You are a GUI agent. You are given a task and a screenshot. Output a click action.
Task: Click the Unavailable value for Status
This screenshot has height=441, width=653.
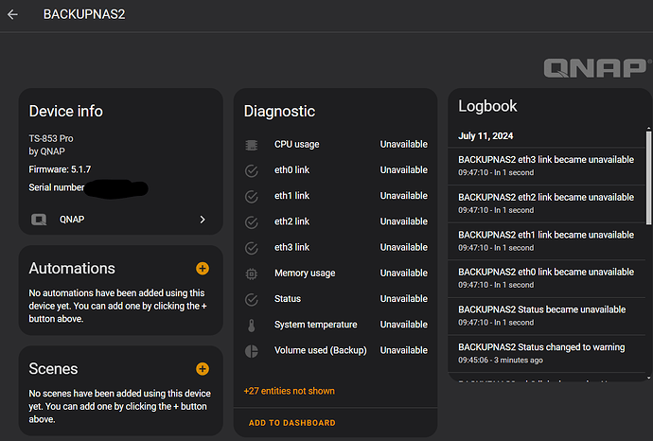click(x=403, y=299)
